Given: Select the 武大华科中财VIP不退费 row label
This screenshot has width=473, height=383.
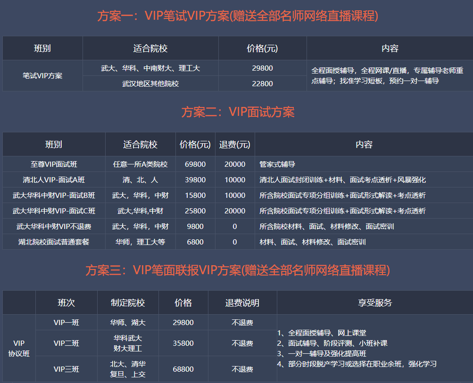Looking at the screenshot, I should click(54, 227).
